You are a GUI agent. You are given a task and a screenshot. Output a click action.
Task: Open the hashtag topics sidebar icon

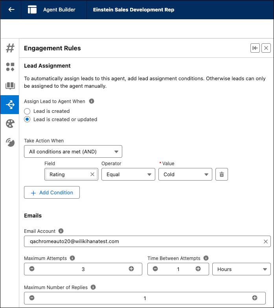coord(10,48)
